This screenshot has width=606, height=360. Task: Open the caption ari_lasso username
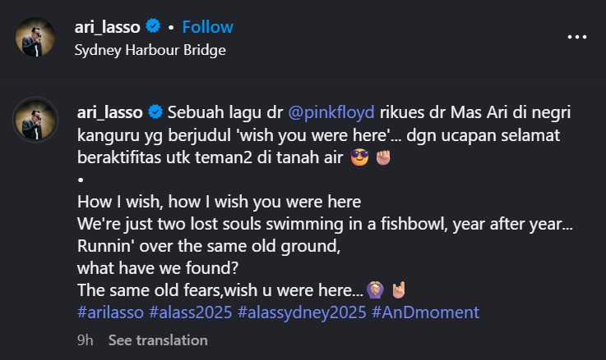pos(108,111)
